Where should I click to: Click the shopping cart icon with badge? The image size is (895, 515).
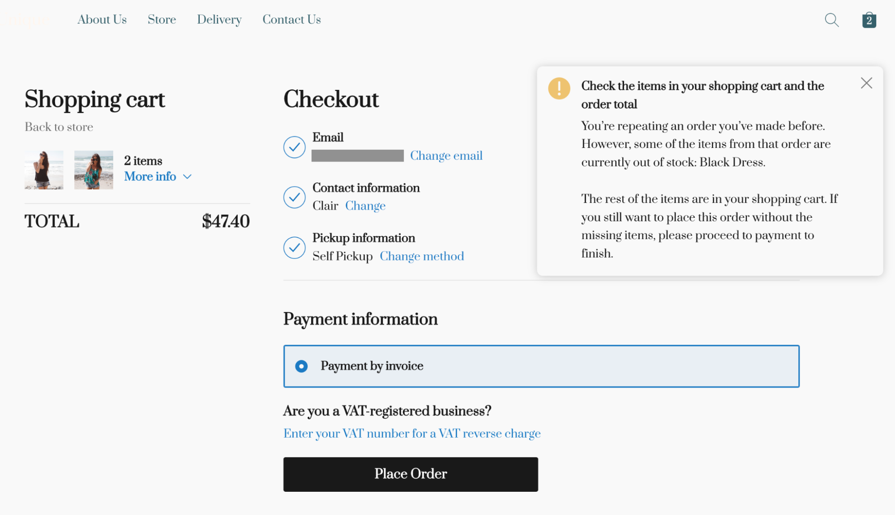click(869, 20)
